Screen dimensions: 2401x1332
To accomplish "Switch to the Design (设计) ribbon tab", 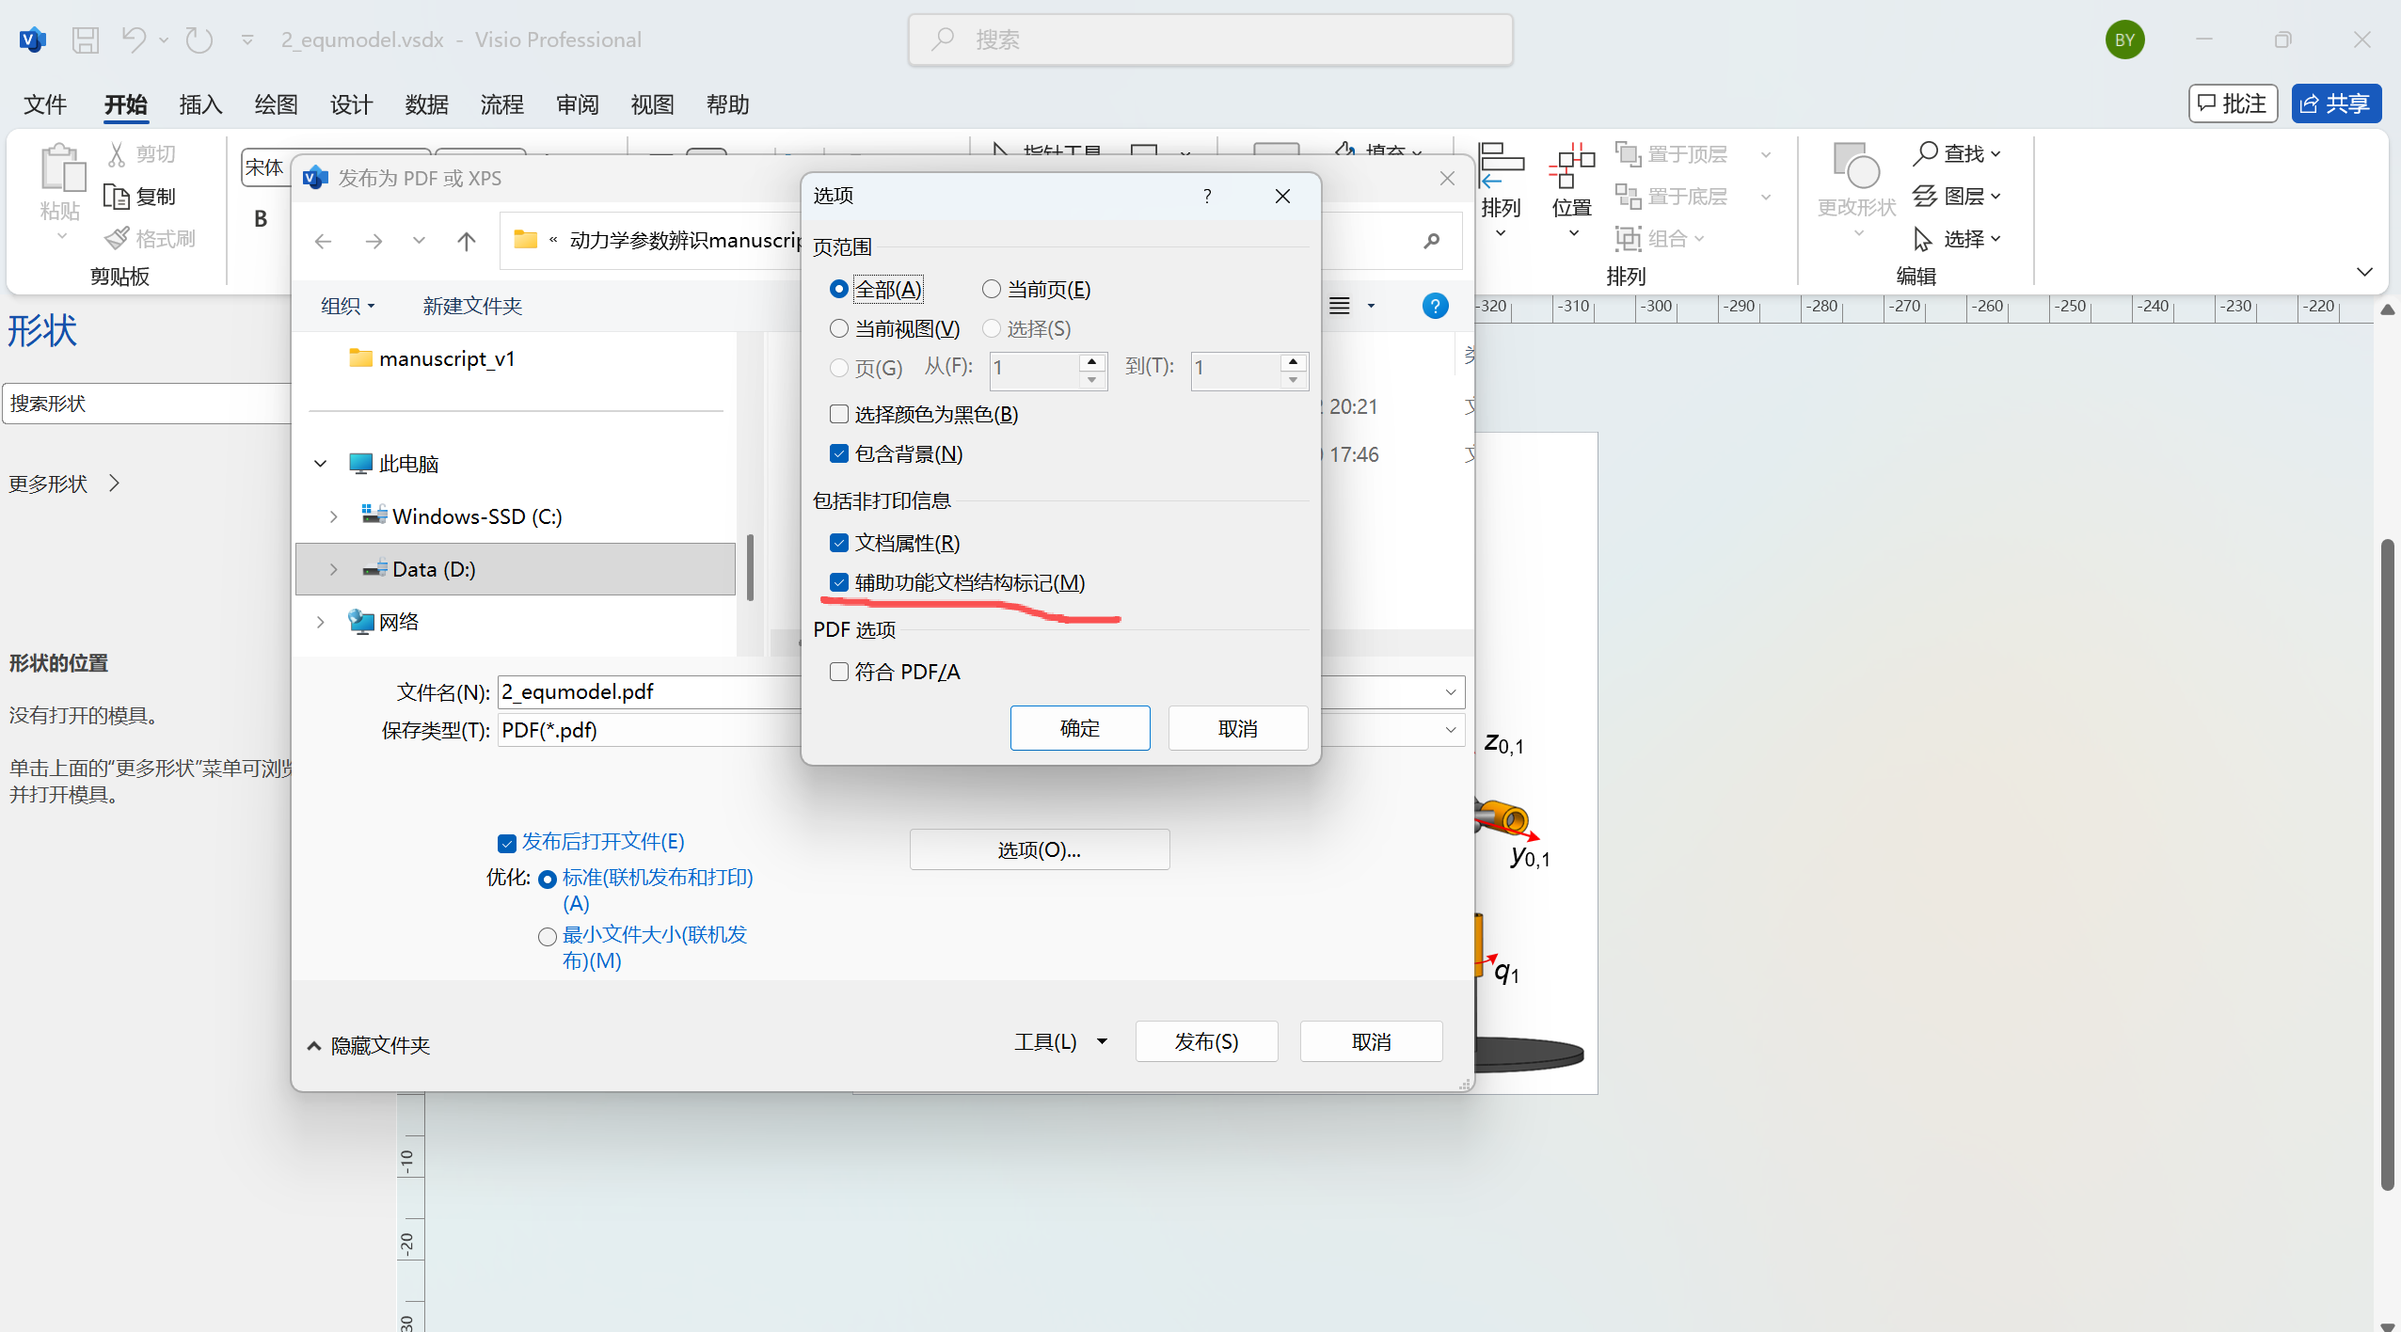I will 351,104.
